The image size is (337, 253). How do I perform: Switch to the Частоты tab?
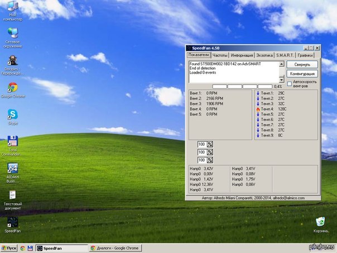(x=220, y=55)
